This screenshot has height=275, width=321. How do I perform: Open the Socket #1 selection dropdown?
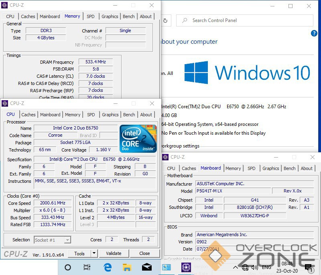[53, 240]
